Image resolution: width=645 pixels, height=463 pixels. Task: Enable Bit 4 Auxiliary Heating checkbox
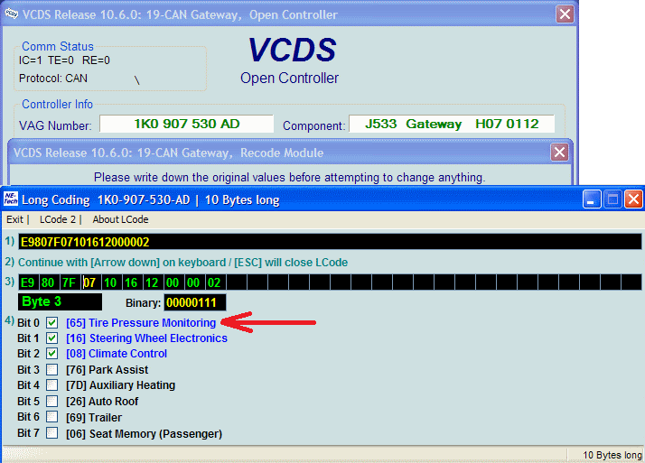[x=51, y=385]
